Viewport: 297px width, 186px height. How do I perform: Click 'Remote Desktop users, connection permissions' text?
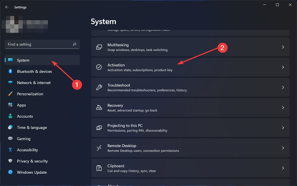pos(143,151)
